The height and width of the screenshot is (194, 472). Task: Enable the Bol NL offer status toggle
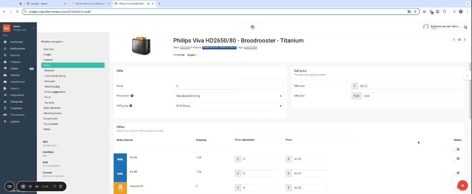point(456,159)
